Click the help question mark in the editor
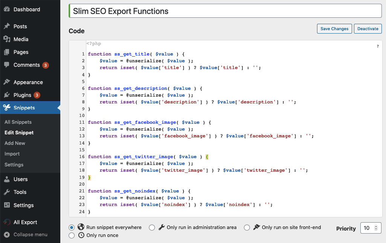This screenshot has width=386, height=243. (x=377, y=46)
